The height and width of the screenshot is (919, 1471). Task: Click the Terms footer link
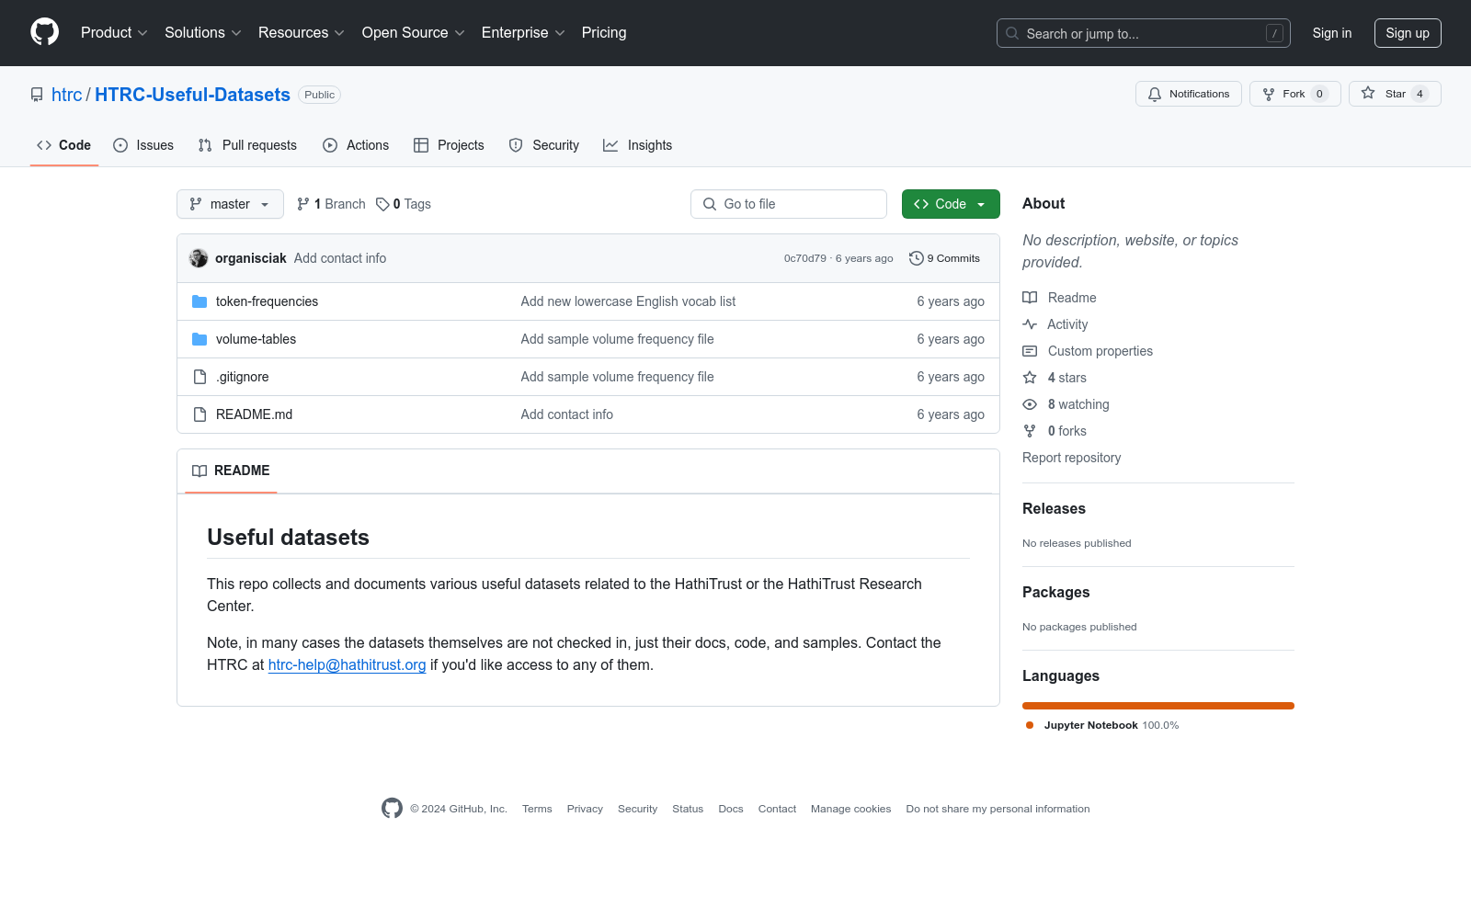tap(537, 809)
